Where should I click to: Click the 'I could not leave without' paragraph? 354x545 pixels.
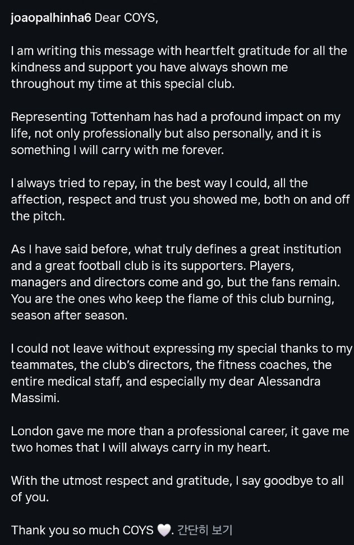pos(181,373)
